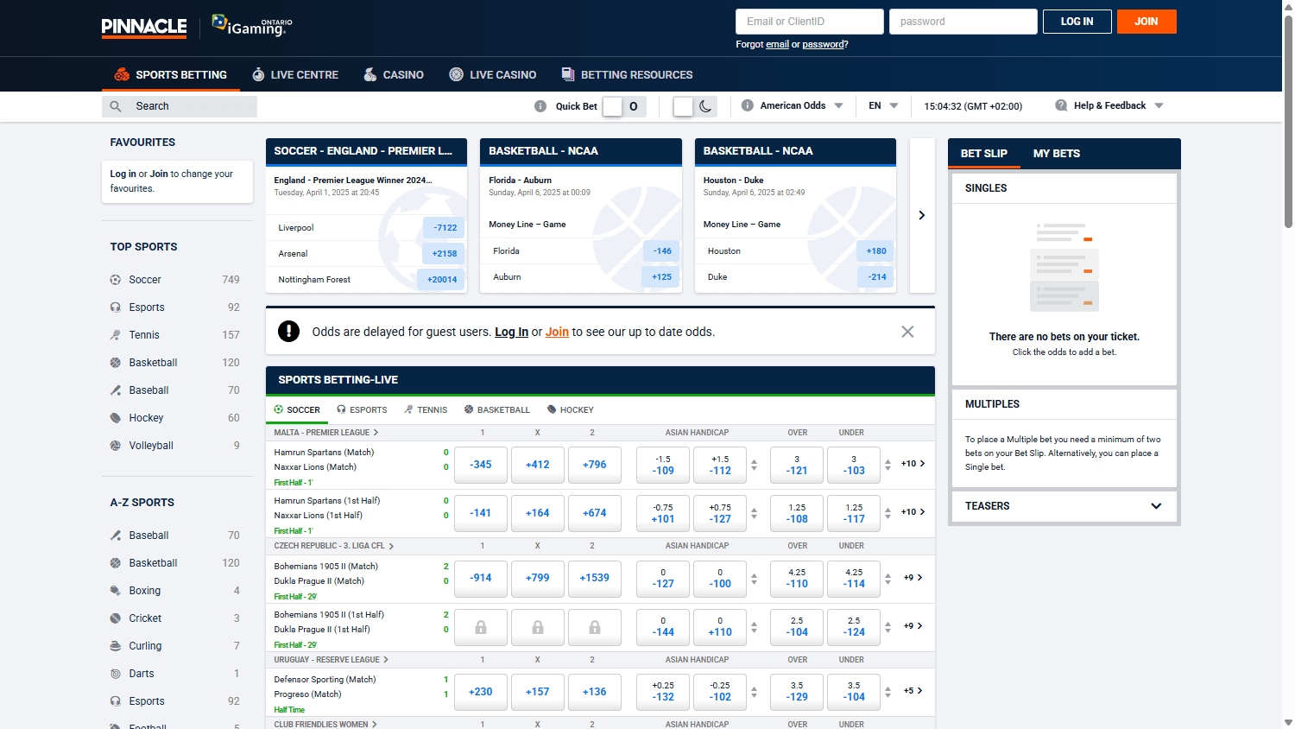1295x729 pixels.
Task: Click the orange JOIN button
Action: pos(1147,21)
